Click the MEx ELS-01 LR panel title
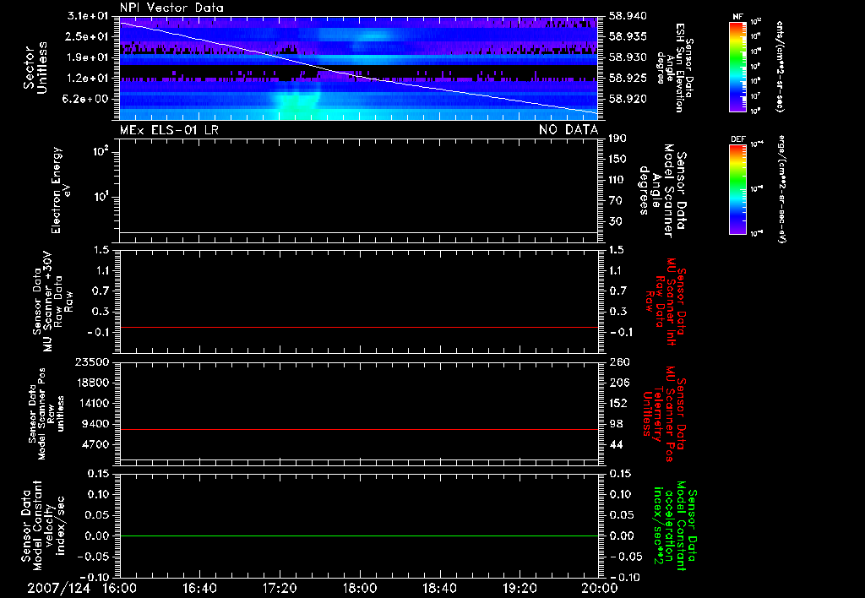Image resolution: width=865 pixels, height=598 pixels. (169, 130)
